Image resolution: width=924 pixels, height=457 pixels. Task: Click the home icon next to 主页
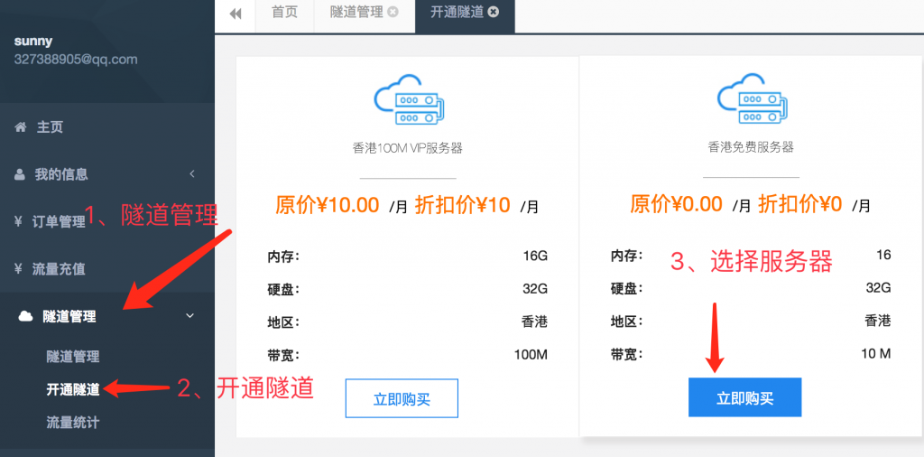tap(21, 126)
